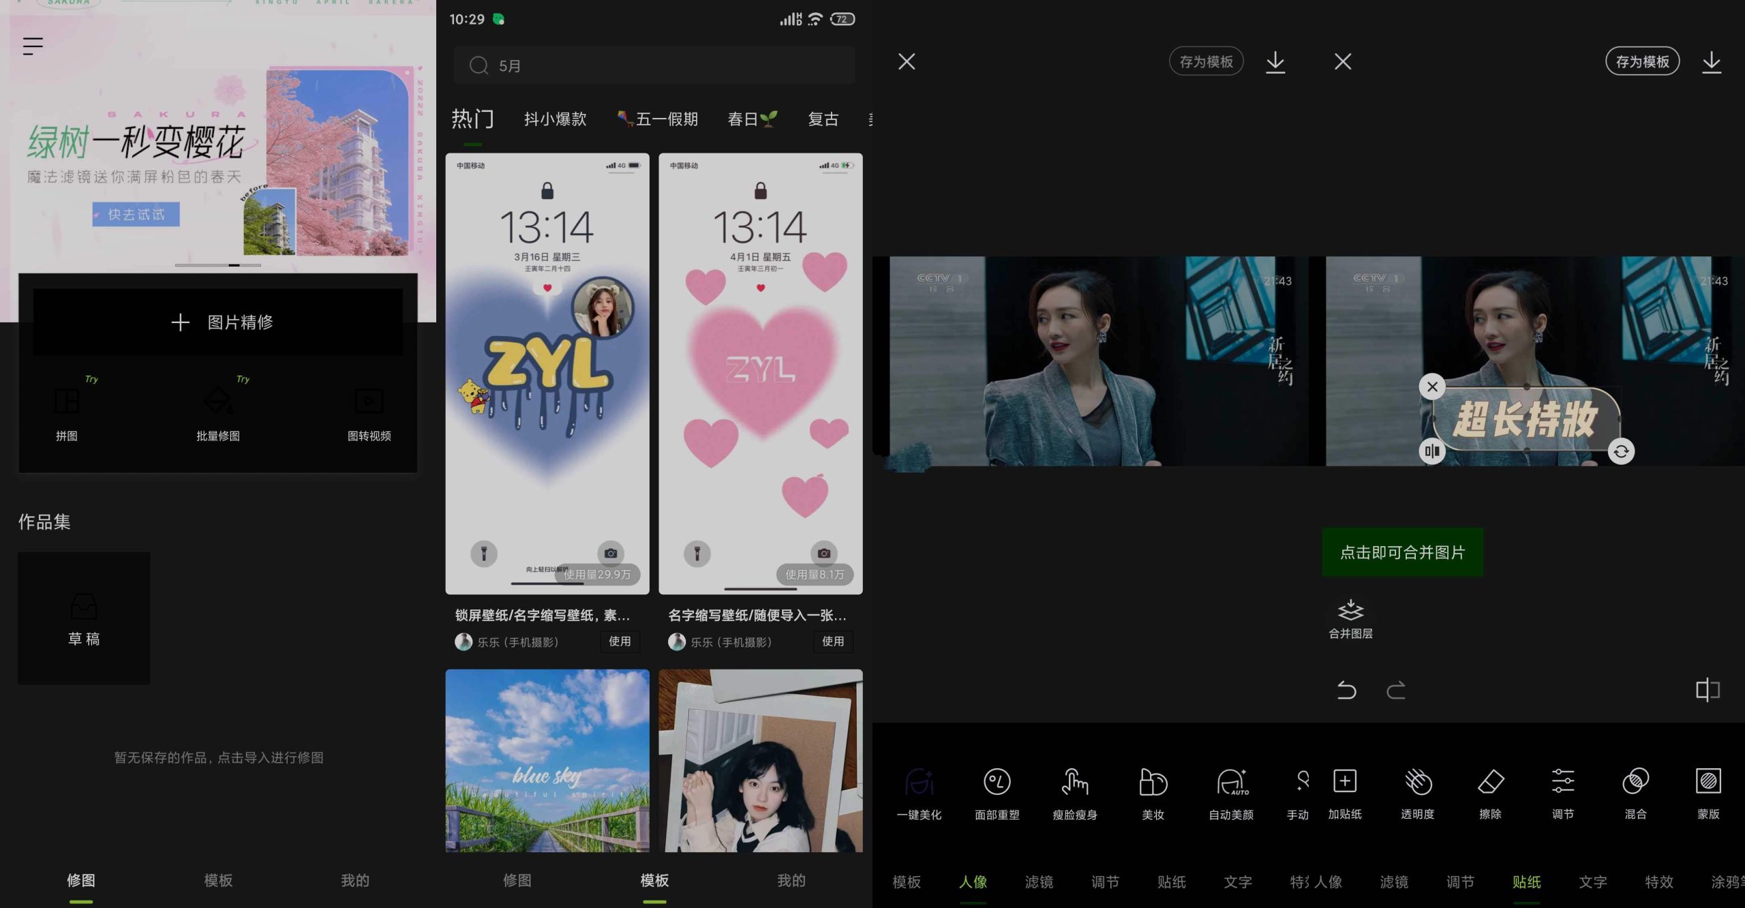The height and width of the screenshot is (908, 1745).
Task: Click 合并图层 to merge layers
Action: tap(1348, 618)
